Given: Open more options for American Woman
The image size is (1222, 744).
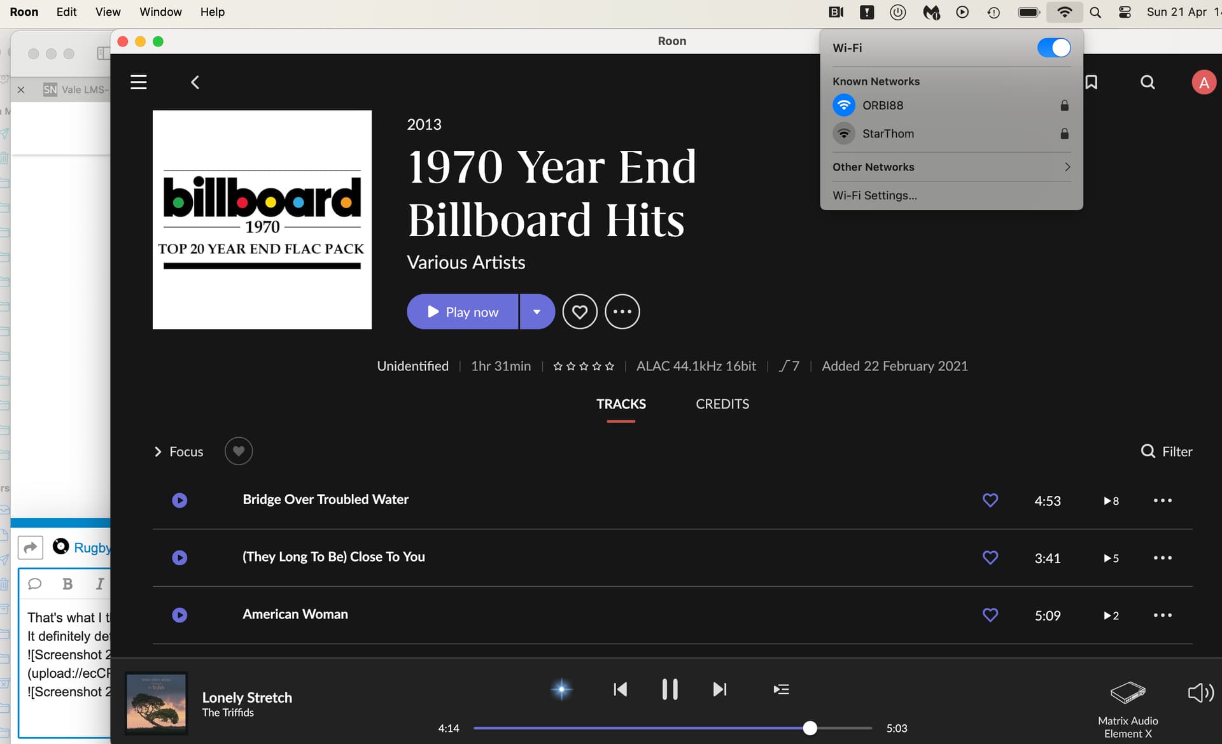Looking at the screenshot, I should pos(1163,615).
